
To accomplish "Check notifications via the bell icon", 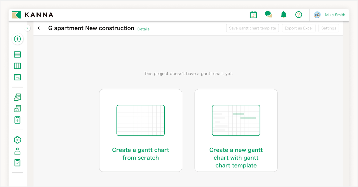I will 283,14.
